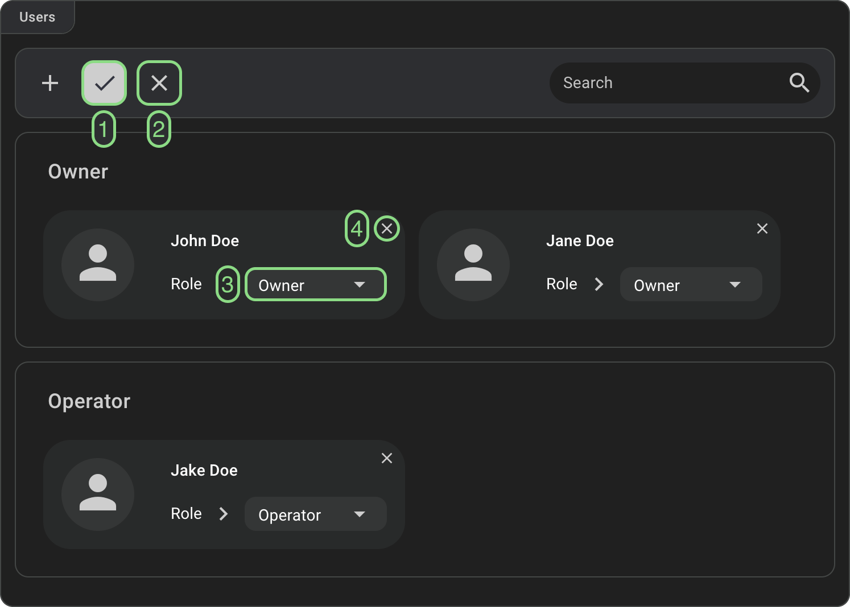Open Jake Doe's Operator role dropdown
This screenshot has width=850, height=607.
pyautogui.click(x=315, y=514)
